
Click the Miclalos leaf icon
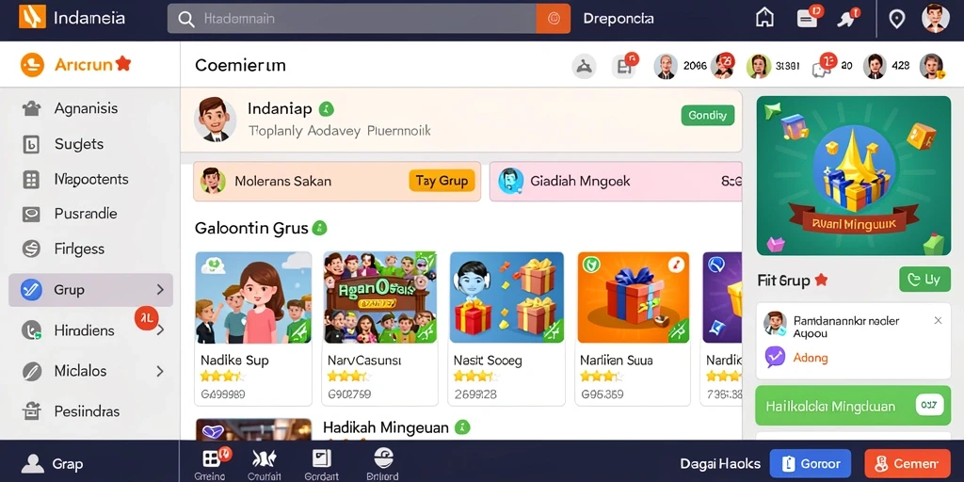pos(31,371)
